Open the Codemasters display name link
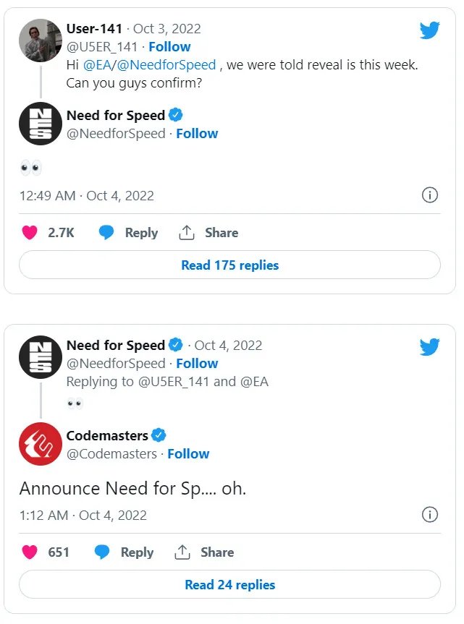The width and height of the screenshot is (464, 624). coord(107,435)
